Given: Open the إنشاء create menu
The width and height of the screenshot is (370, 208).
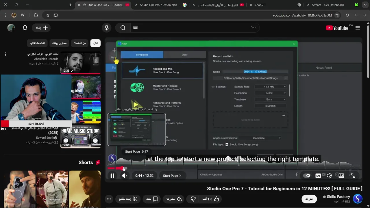Looking at the screenshot, I should 41,28.
